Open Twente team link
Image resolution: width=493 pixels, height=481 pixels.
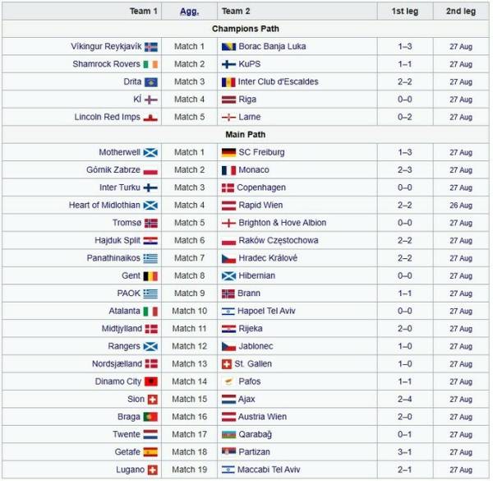click(127, 434)
